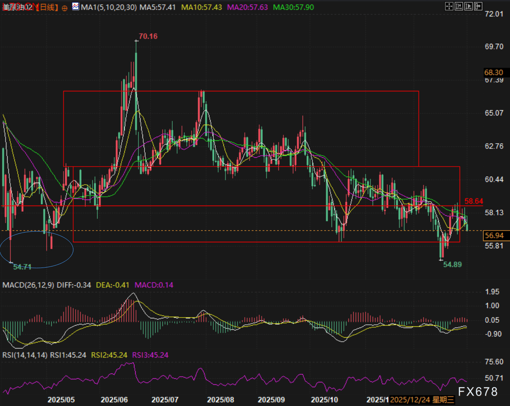
Task: Click the 54.89 low price marker
Action: 452,264
